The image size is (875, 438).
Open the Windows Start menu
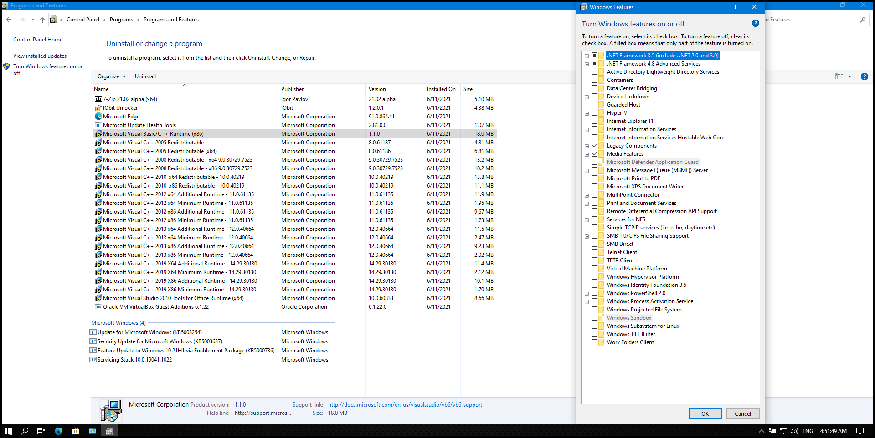pyautogui.click(x=8, y=431)
